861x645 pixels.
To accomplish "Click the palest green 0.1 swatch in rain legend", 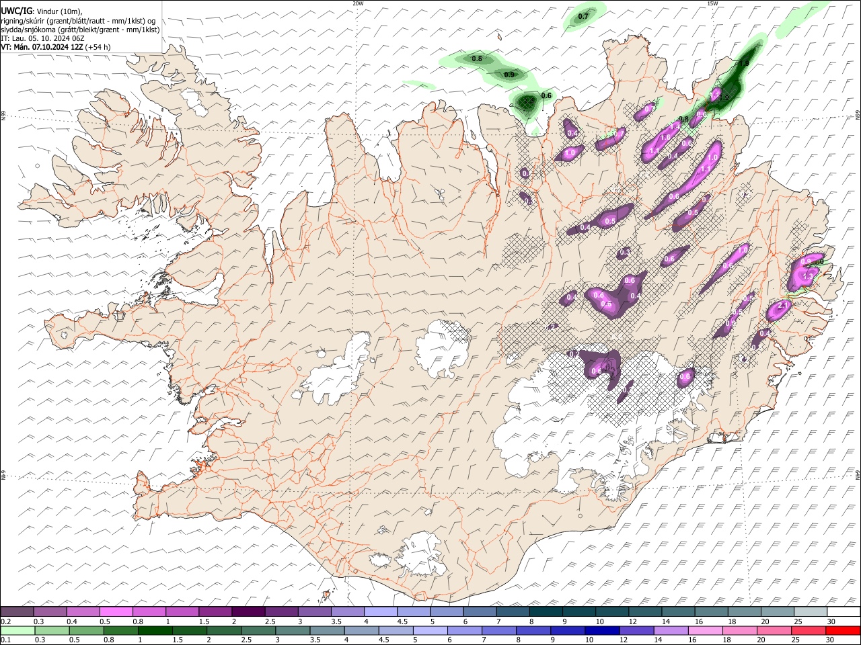I will pos(18,630).
